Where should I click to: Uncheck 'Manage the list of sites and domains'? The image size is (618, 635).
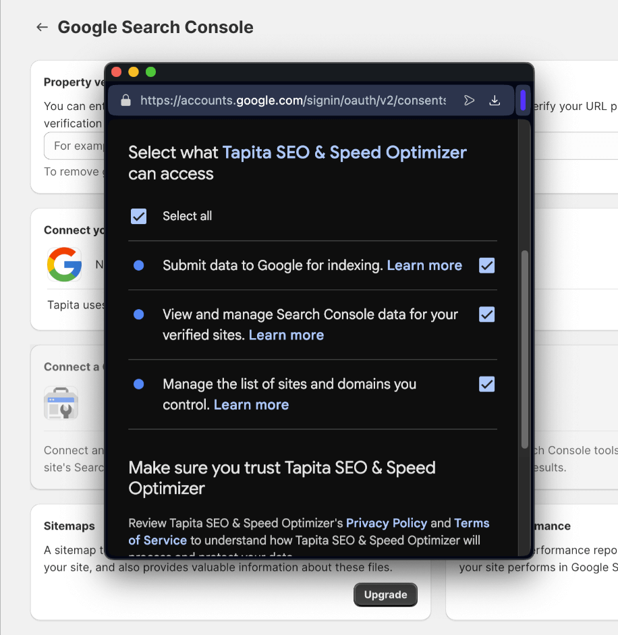coord(486,384)
